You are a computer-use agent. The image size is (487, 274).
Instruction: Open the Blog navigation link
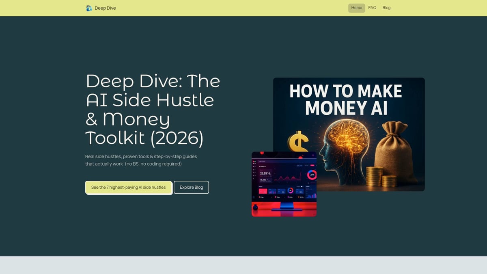[386, 8]
